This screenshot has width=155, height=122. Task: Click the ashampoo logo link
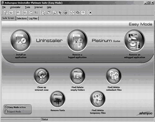click(145, 113)
